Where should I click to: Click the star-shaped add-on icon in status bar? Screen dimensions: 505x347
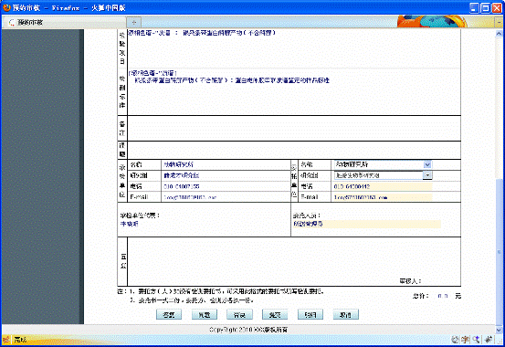(489, 340)
